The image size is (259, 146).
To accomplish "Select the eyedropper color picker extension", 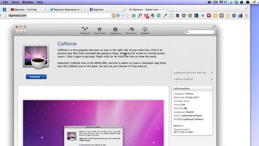I will (165, 15).
